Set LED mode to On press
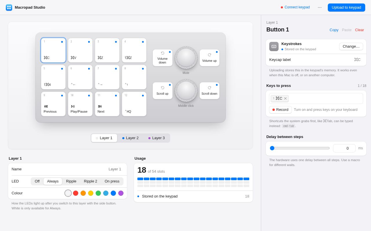The image size is (371, 231). point(112,181)
